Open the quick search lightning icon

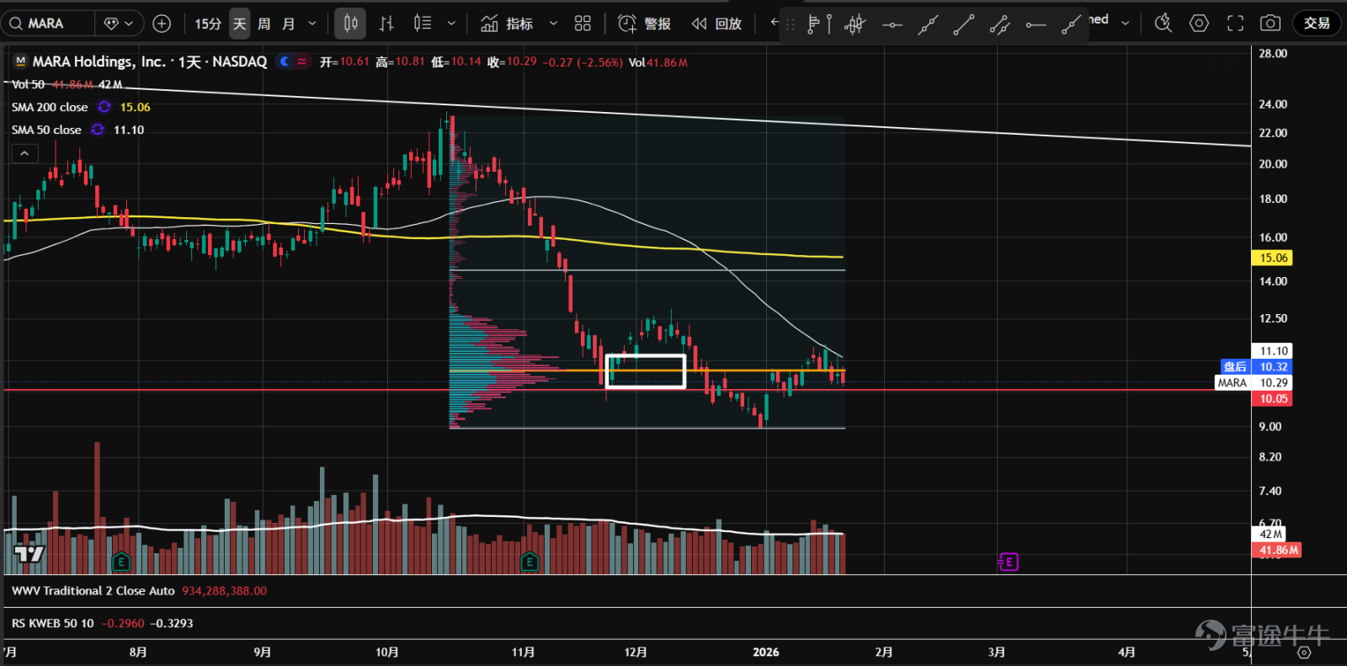(1163, 24)
